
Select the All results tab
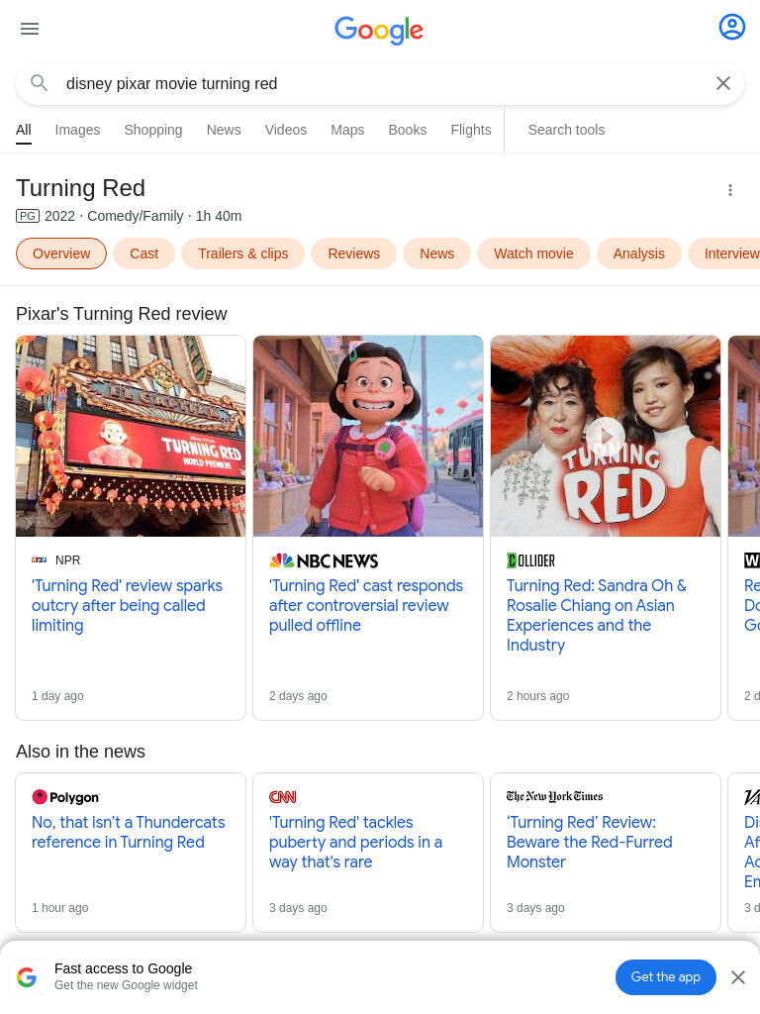[24, 130]
